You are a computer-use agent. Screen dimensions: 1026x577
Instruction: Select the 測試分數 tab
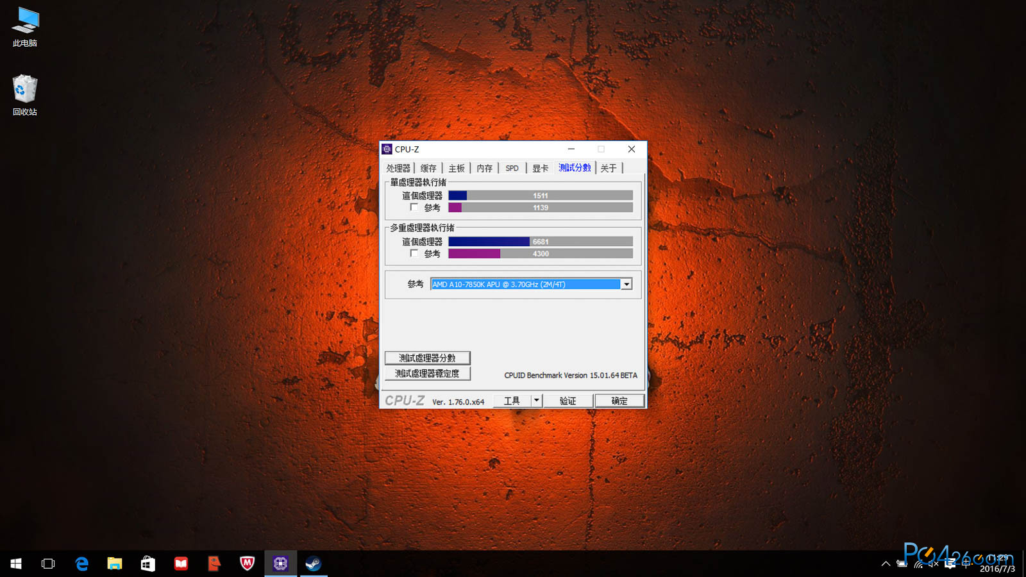point(575,167)
